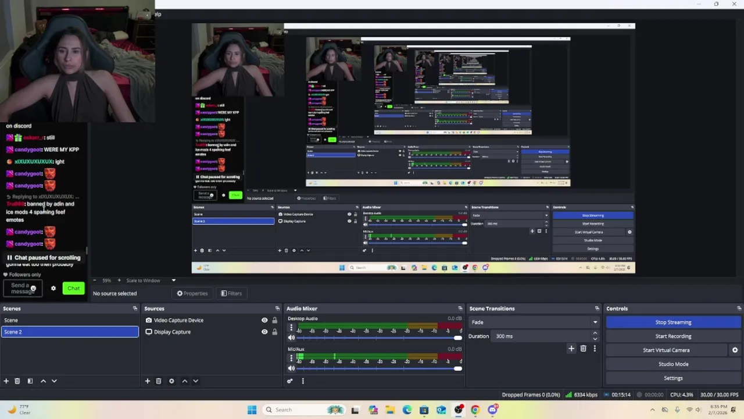The height and width of the screenshot is (419, 744).
Task: Open Desktop Audio three-dot options
Action: [291, 328]
